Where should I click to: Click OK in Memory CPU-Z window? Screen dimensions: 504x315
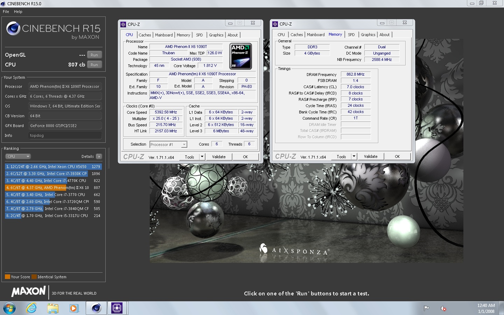(397, 156)
